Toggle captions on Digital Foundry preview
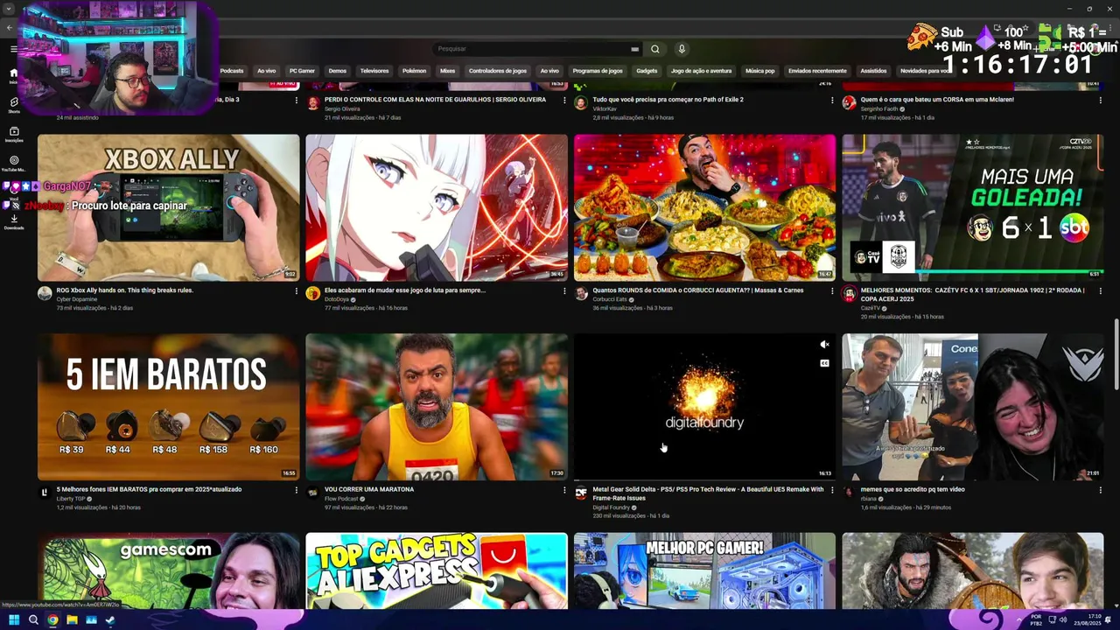 (x=824, y=363)
